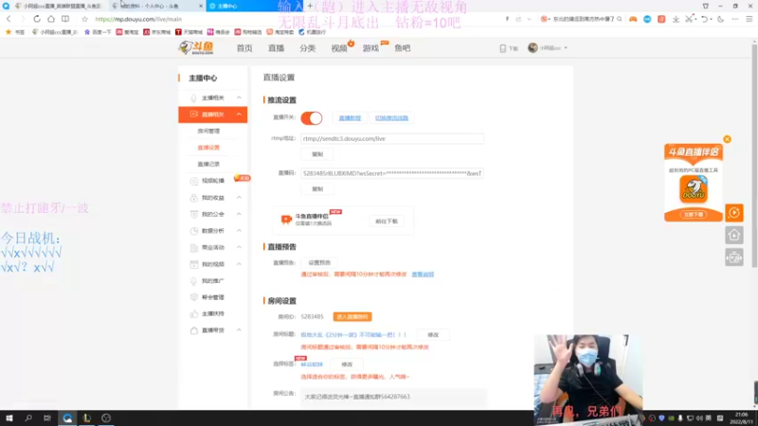Click into the rtmp address field
The width and height of the screenshot is (758, 426).
(392, 138)
